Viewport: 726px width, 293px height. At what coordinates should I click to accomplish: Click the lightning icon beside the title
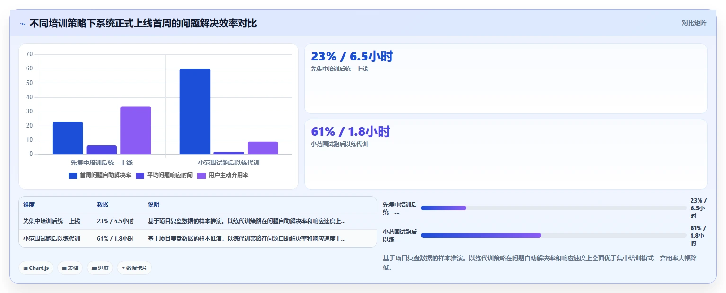(x=22, y=24)
